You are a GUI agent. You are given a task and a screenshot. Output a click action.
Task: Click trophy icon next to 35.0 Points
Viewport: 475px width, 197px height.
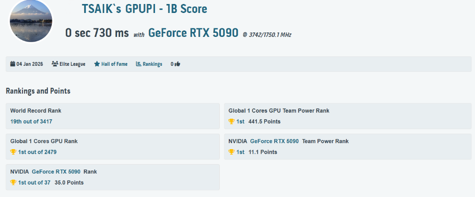(x=13, y=183)
